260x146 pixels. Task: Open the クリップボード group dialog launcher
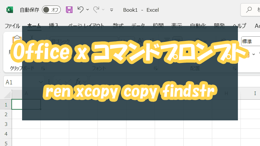tap(43, 68)
